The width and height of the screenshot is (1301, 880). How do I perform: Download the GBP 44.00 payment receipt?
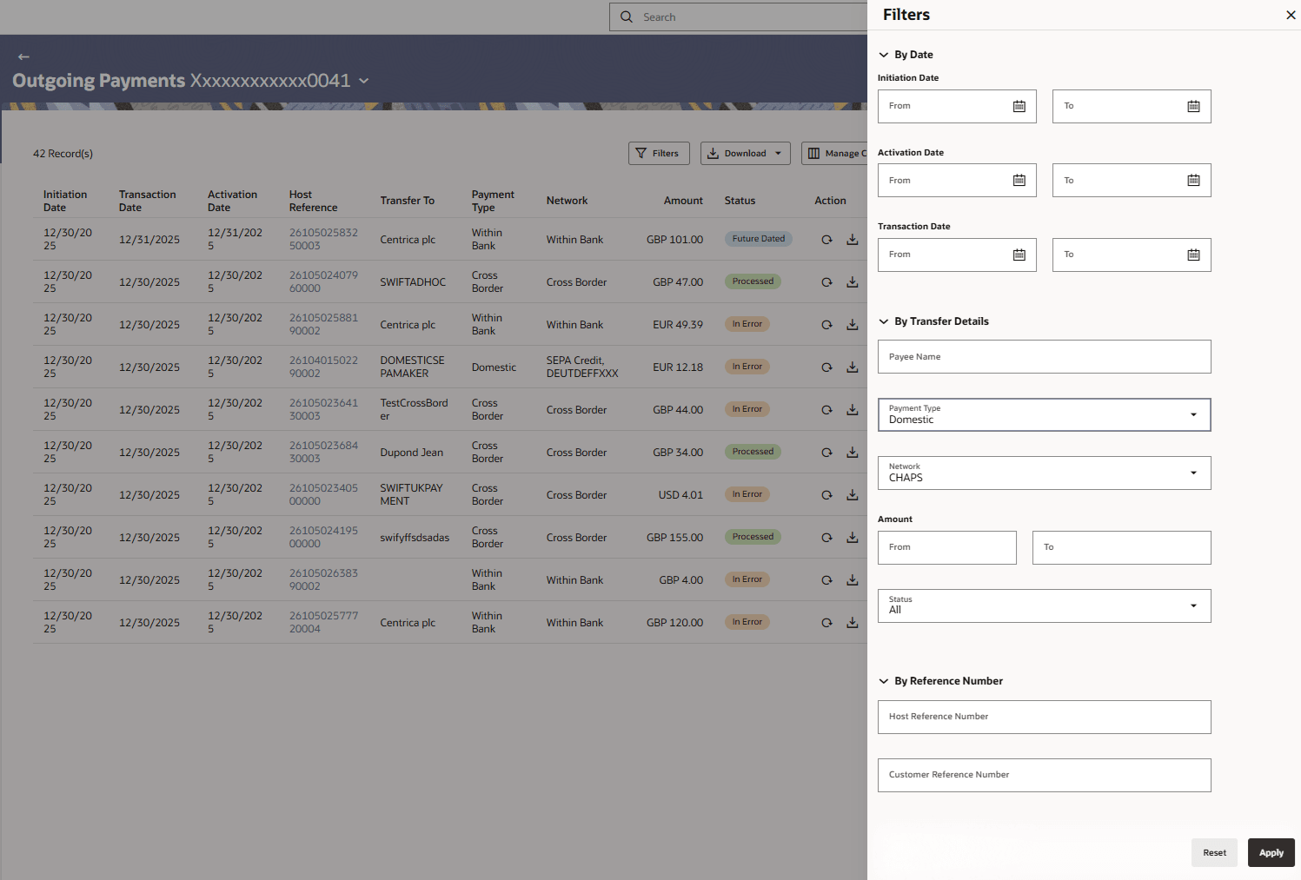853,410
